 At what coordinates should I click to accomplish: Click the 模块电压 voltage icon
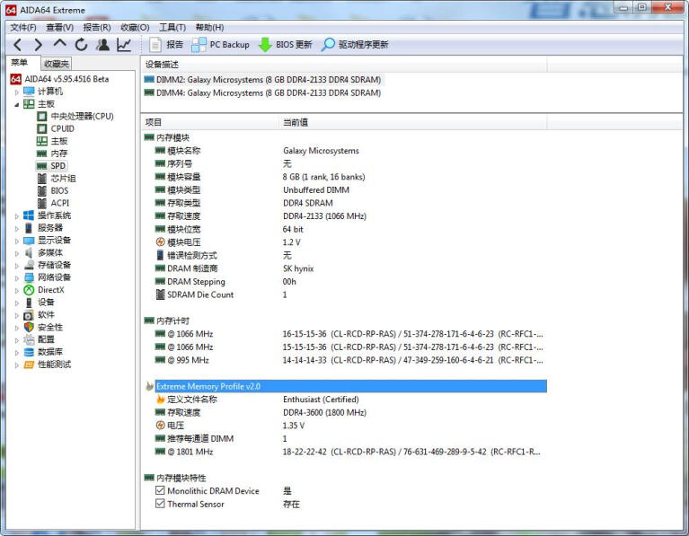click(x=160, y=242)
